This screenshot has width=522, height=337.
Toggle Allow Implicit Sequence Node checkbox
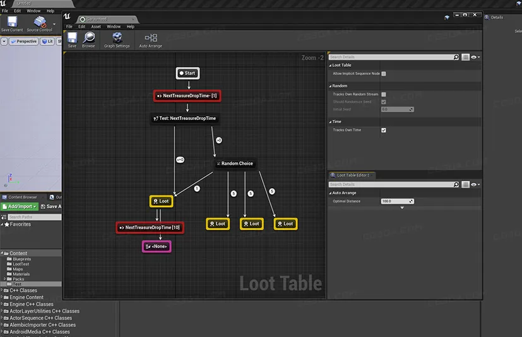(384, 74)
